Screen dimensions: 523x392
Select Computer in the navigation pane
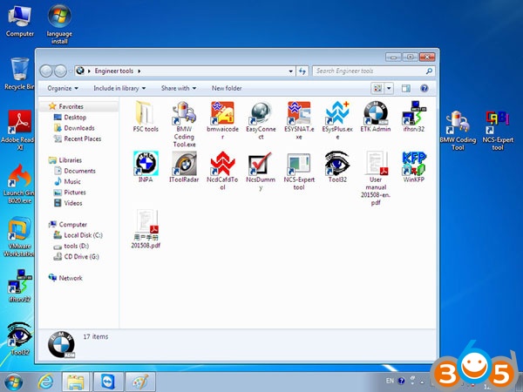pyautogui.click(x=72, y=225)
